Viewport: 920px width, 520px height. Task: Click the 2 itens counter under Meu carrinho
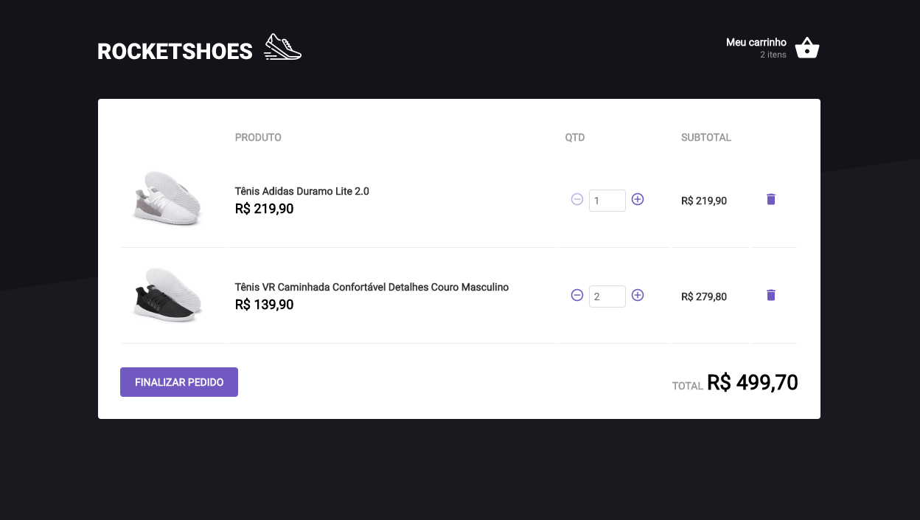(x=773, y=54)
